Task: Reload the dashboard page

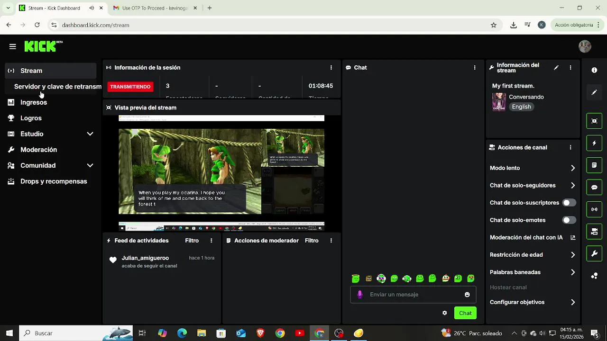Action: click(x=37, y=25)
